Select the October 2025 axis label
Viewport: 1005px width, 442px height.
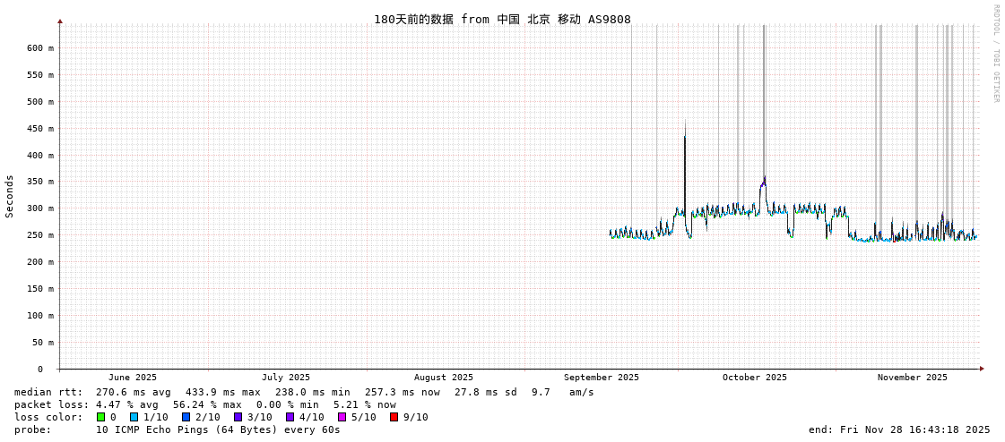[754, 378]
